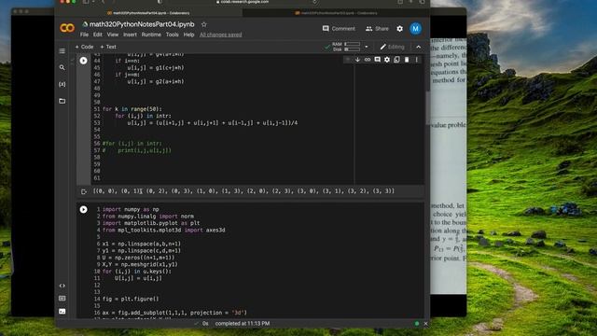The height and width of the screenshot is (336, 597).
Task: Add a new Text cell
Action: pyautogui.click(x=108, y=47)
